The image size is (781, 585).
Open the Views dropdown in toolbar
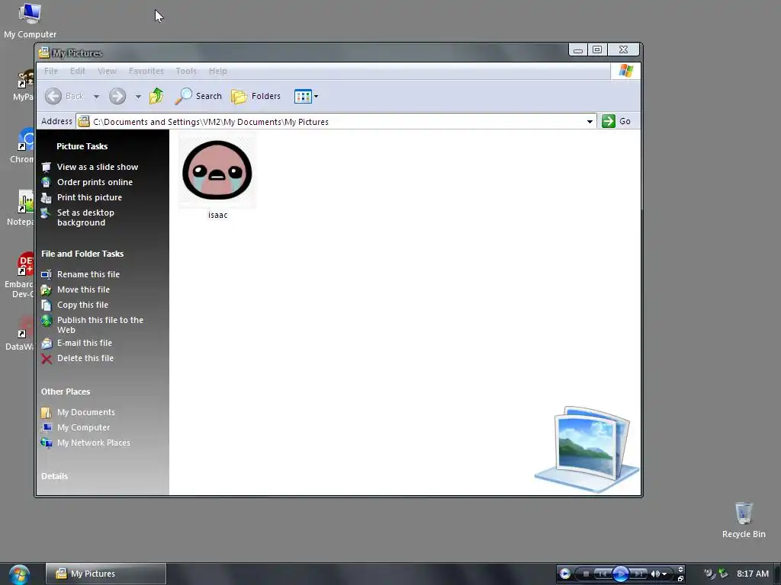pyautogui.click(x=306, y=96)
